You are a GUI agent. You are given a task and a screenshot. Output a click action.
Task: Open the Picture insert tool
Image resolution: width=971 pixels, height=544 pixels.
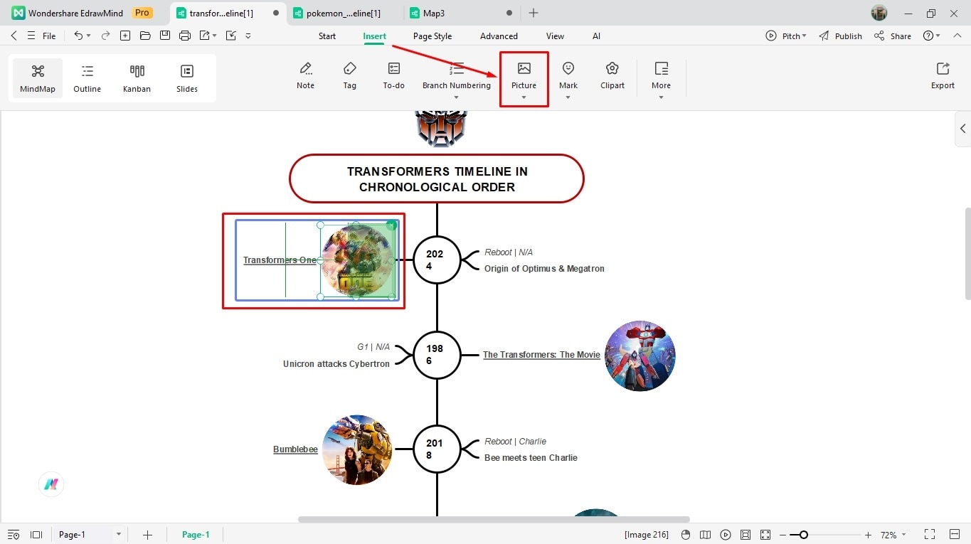(x=524, y=75)
